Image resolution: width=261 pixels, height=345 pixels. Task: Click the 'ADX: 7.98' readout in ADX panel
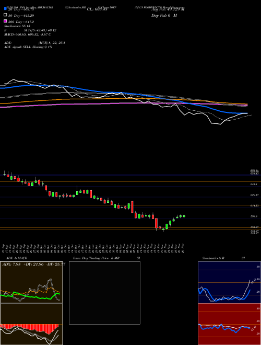click(11, 264)
